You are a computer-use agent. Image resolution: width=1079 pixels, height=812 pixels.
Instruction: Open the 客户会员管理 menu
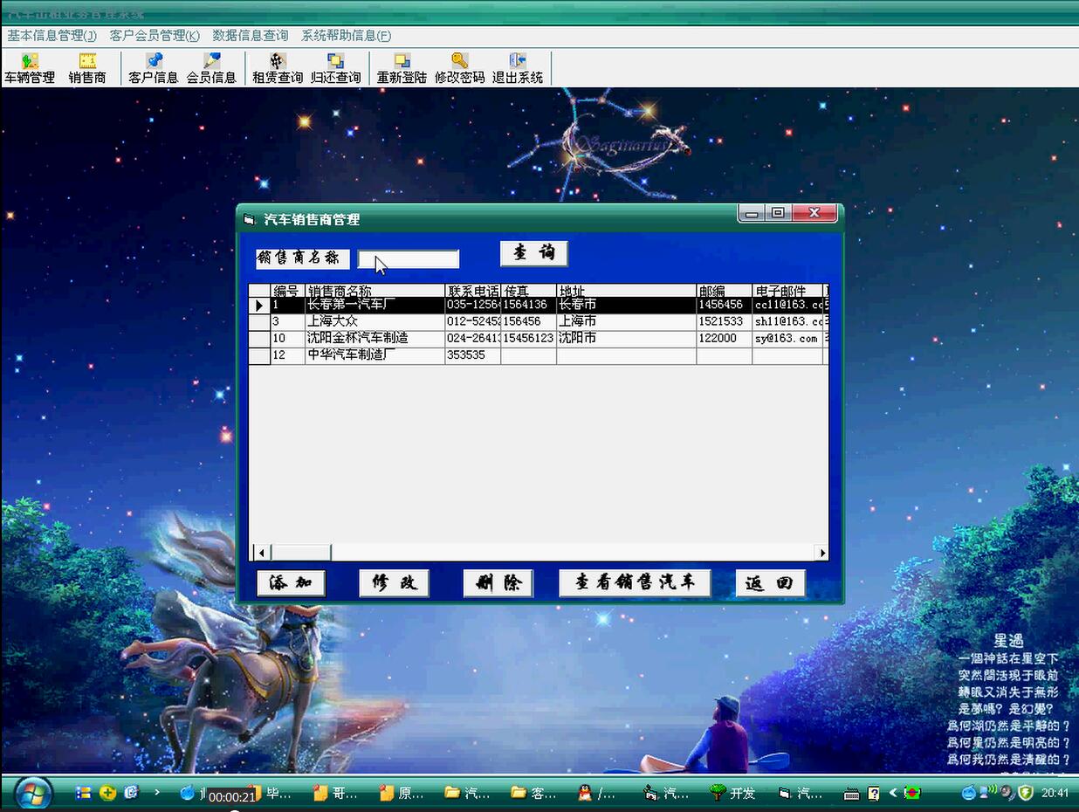[x=155, y=36]
